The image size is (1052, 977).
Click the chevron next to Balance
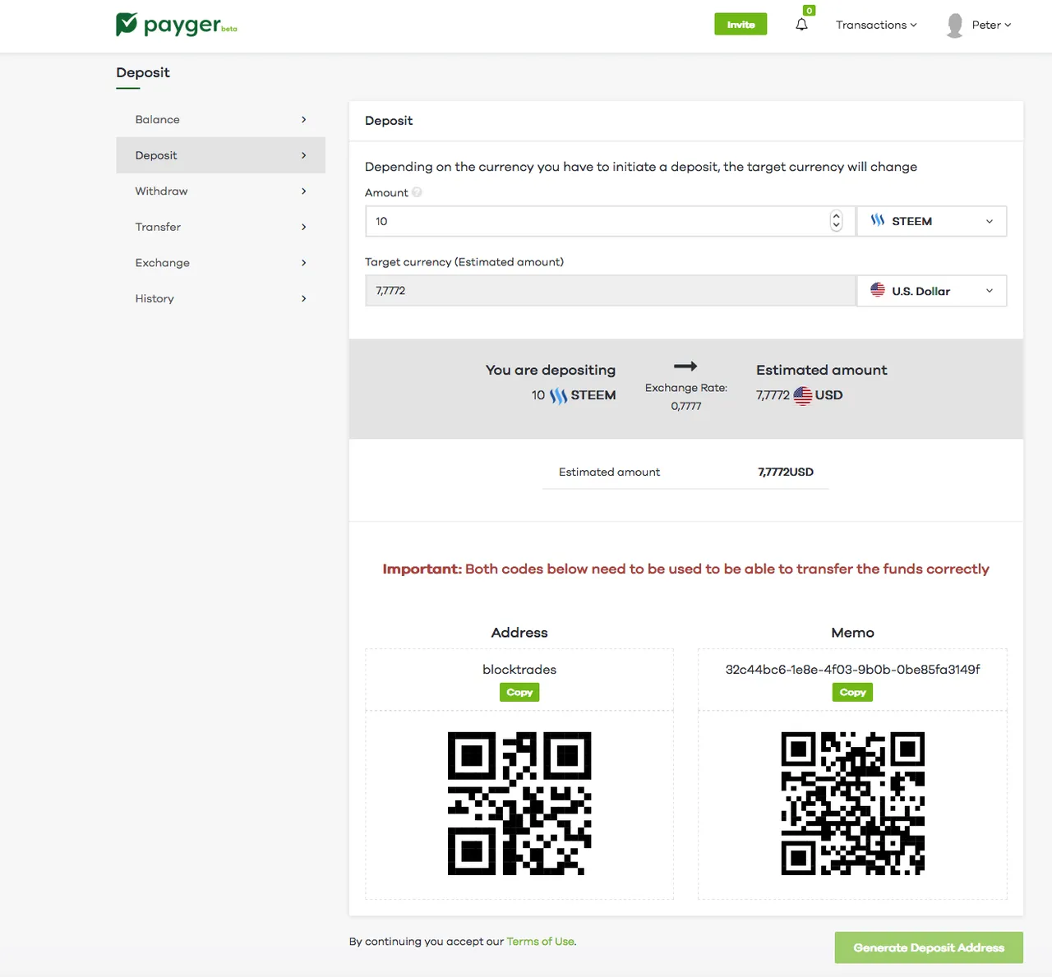tap(303, 119)
